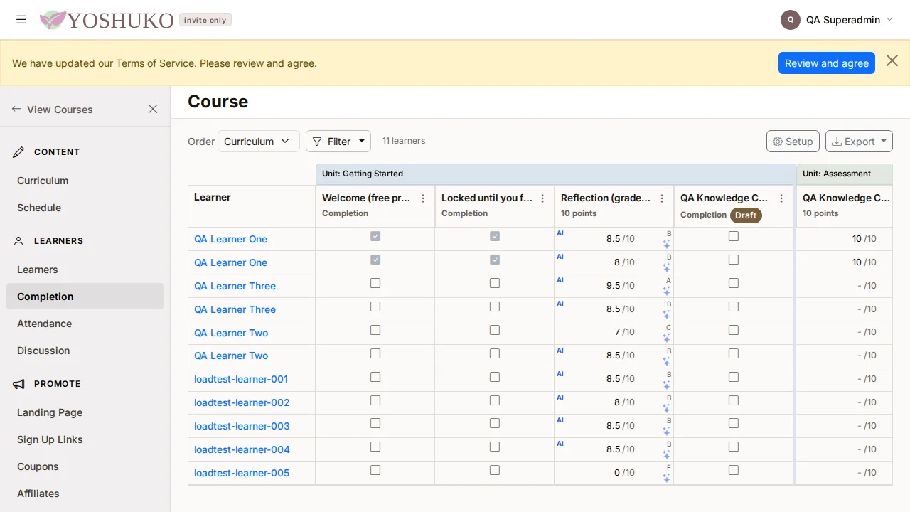
Task: Close the course sidebar panel
Action: point(153,109)
